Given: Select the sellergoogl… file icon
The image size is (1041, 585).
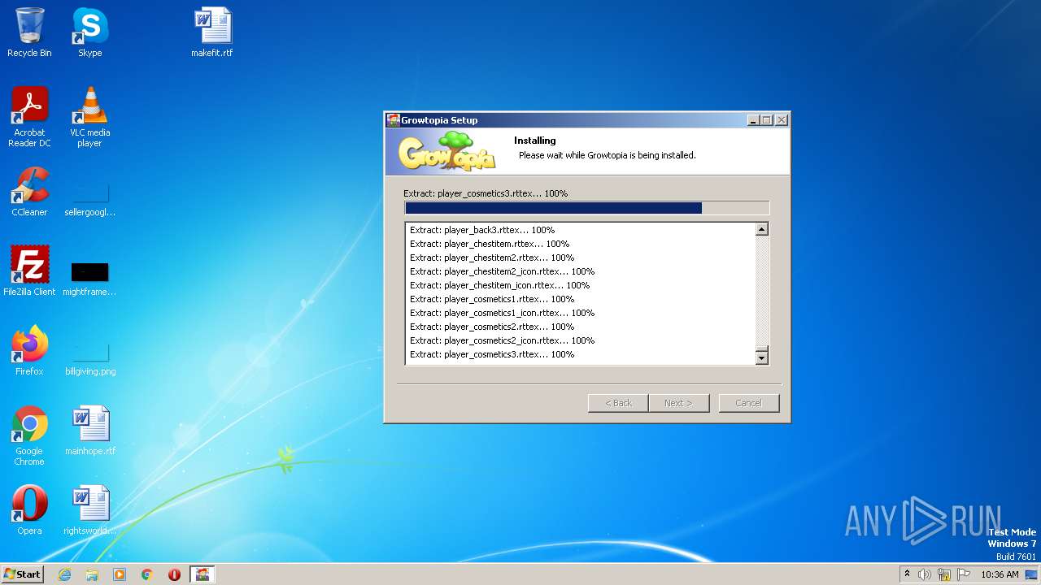Looking at the screenshot, I should [x=89, y=197].
